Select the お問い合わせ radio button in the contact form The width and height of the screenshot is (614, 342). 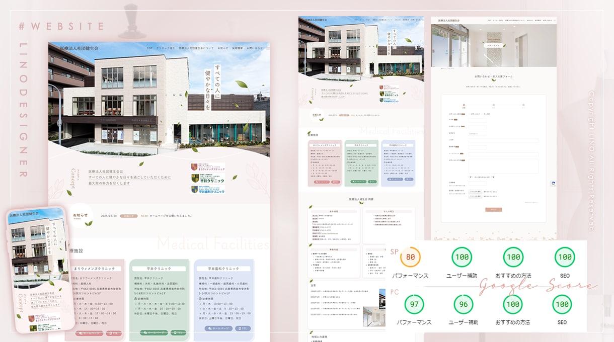coord(469,114)
